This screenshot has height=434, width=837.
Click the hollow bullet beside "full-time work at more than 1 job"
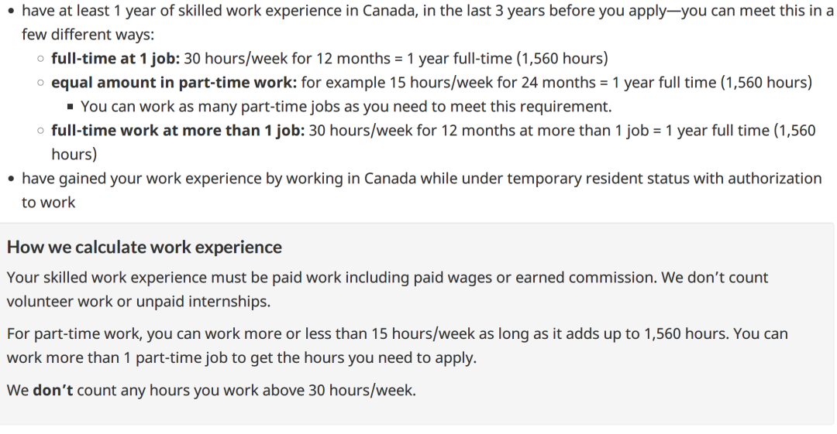[x=40, y=131]
